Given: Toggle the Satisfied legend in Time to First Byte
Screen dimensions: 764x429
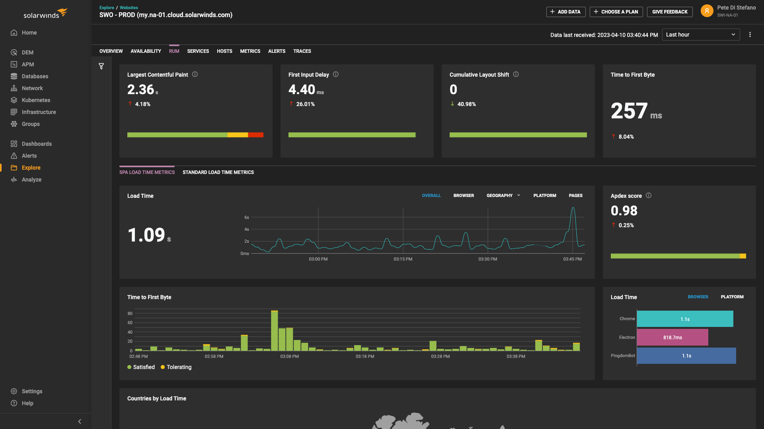Looking at the screenshot, I should pyautogui.click(x=141, y=367).
